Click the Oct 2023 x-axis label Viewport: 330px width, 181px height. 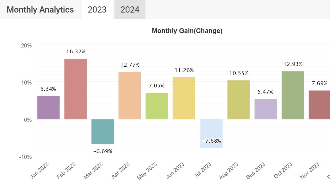coord(283,170)
